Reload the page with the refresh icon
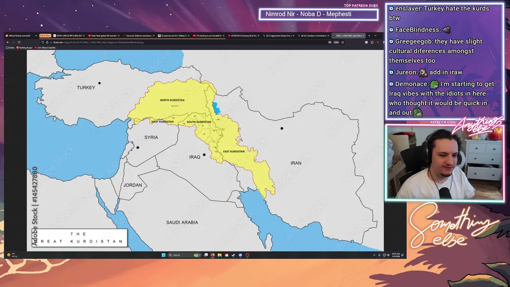The width and height of the screenshot is (510, 287). pos(19,42)
